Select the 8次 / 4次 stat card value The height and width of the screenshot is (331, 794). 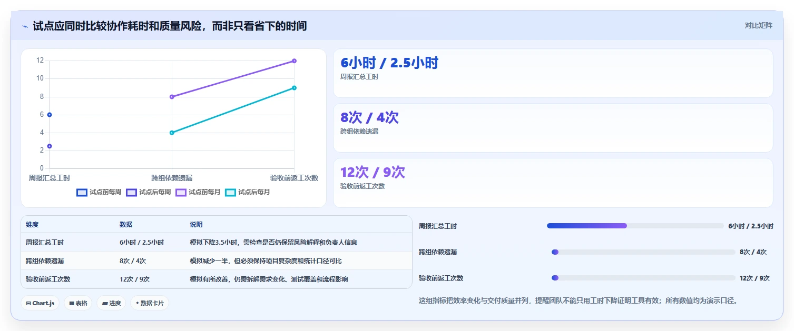[x=369, y=118]
